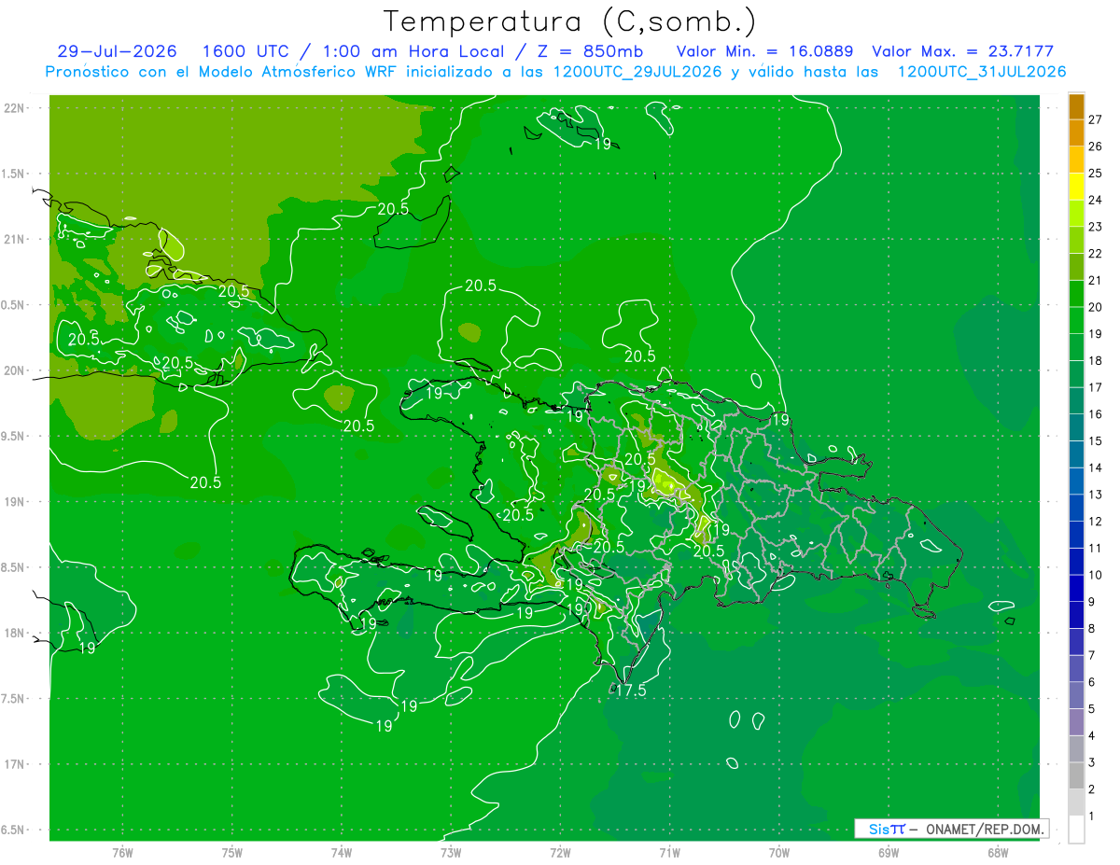
Task: Click the '68W' longitude axis label
Action: tap(998, 852)
